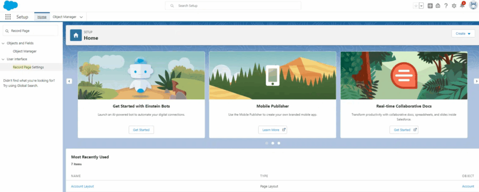
Task: Click Learn More under Mobile Publisher
Action: tap(272, 130)
